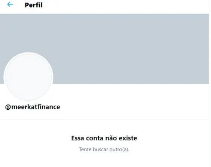Click the divider line under the handle
211x167 pixels.
coord(104,119)
